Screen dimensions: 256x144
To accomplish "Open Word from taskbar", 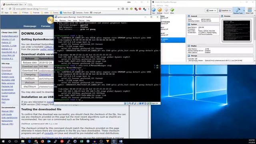I will 121,141.
